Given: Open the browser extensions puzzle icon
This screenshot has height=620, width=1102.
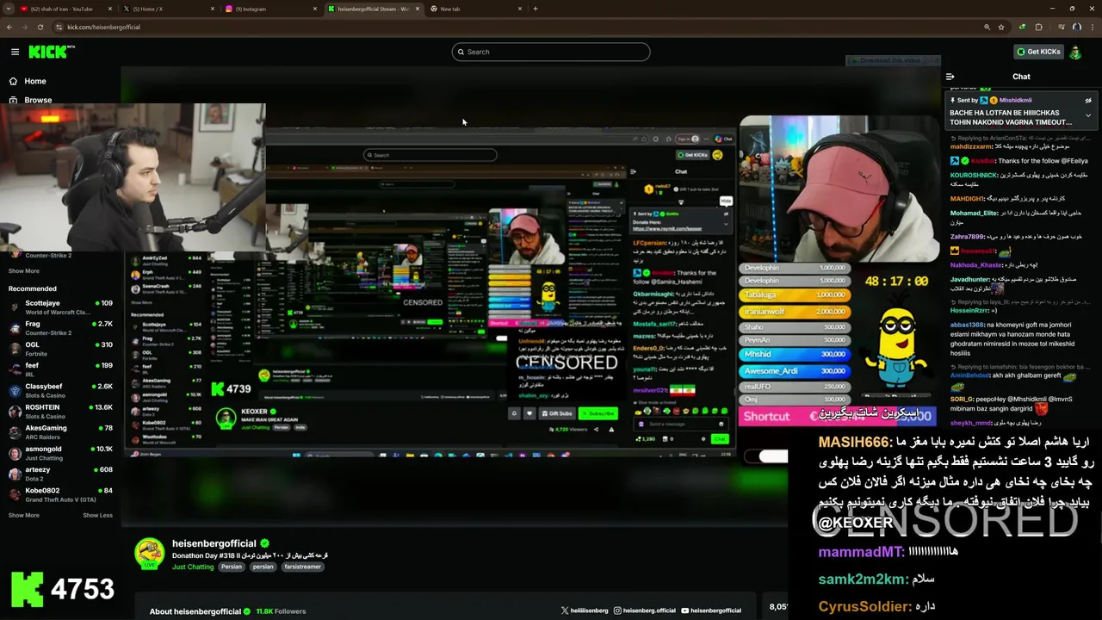Looking at the screenshot, I should pos(1038,27).
